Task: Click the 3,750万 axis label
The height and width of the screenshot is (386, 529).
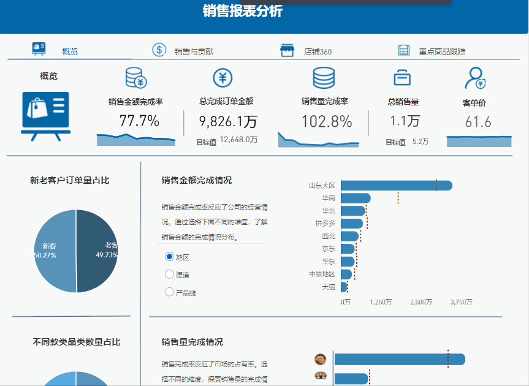Action: [461, 302]
